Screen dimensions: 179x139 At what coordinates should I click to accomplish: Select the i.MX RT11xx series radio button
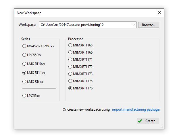point(24,73)
